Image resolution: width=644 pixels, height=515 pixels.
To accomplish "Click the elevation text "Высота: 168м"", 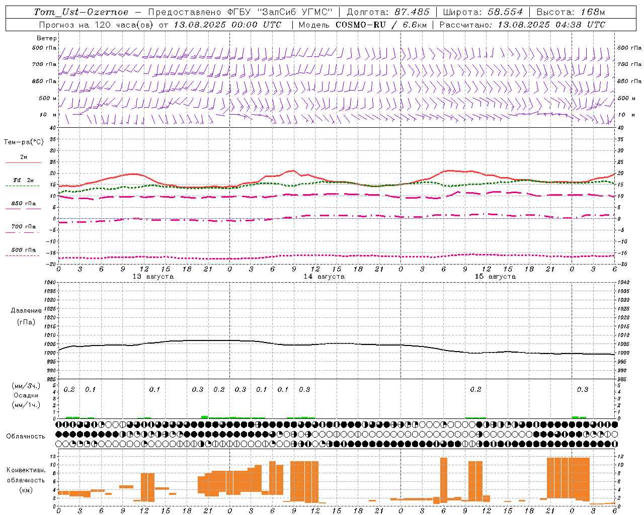I will (571, 12).
